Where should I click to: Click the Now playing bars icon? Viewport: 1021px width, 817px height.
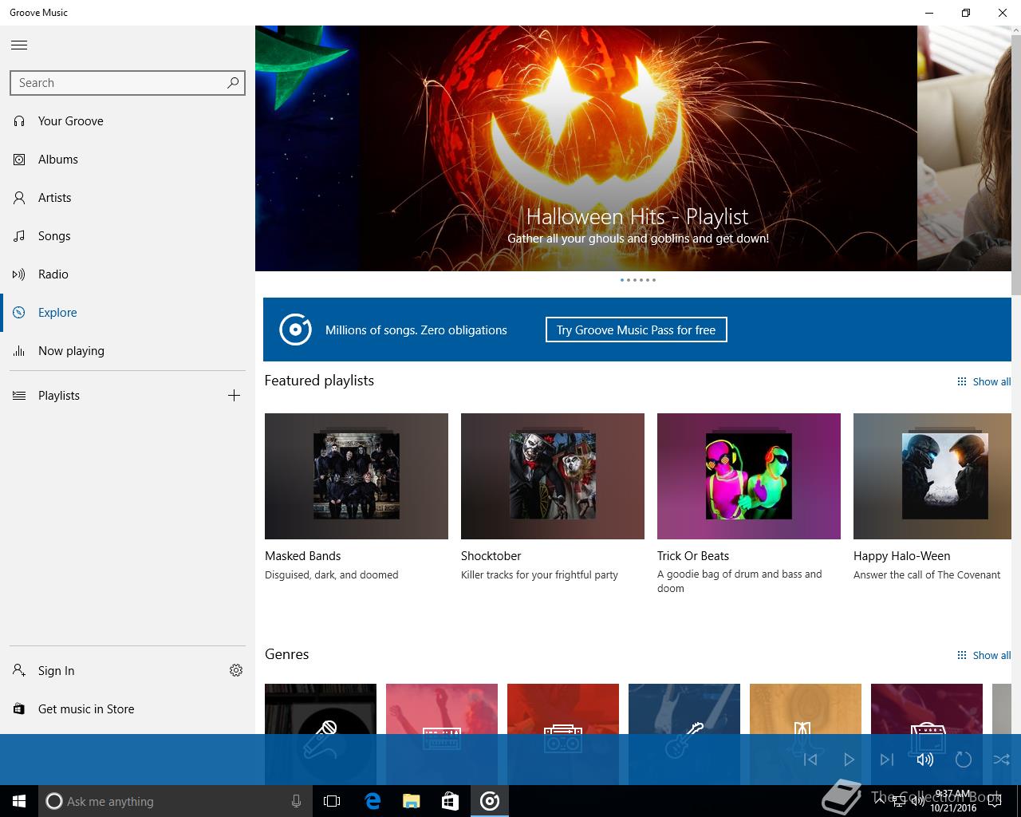[x=19, y=351]
